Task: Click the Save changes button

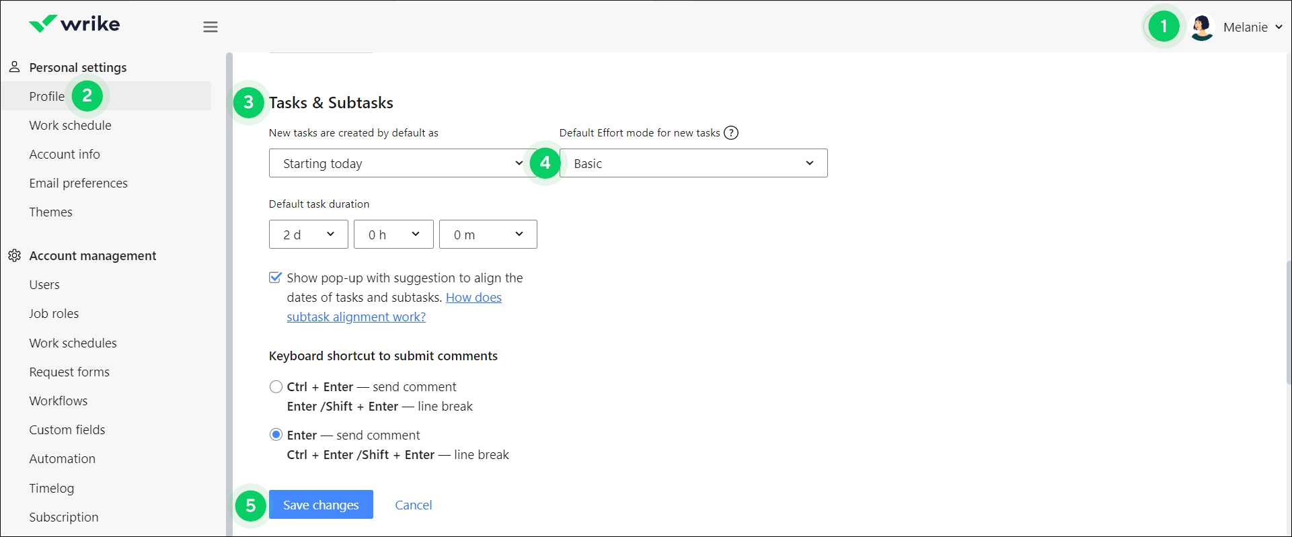Action: 321,505
